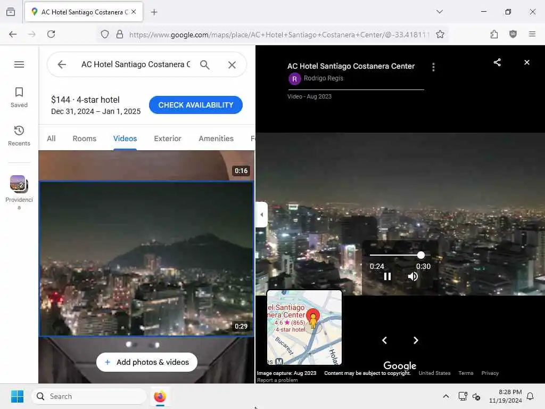Viewport: 545px width, 409px height.
Task: Open a new browser tab
Action: tap(154, 12)
